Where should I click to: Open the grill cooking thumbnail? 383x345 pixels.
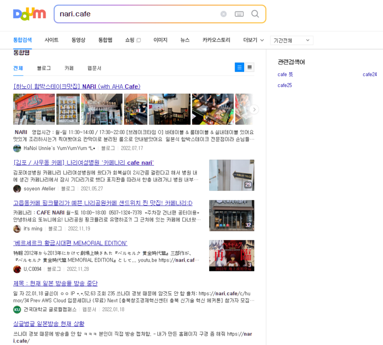click(213, 109)
